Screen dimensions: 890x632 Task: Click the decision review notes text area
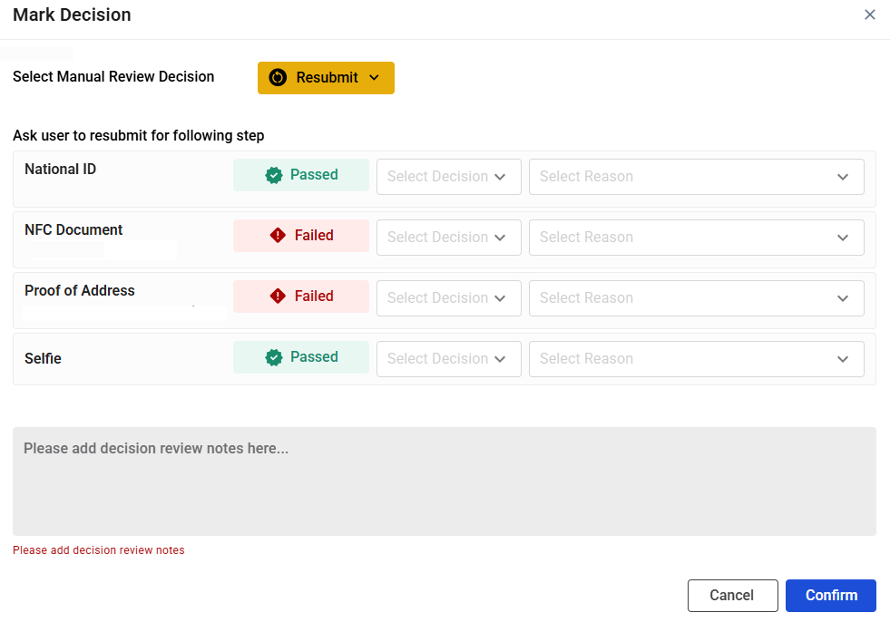click(x=444, y=481)
